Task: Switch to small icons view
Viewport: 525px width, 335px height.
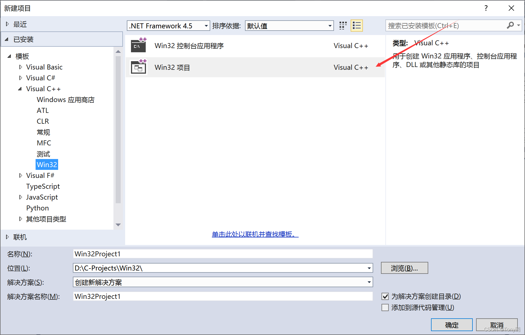Action: pos(343,26)
